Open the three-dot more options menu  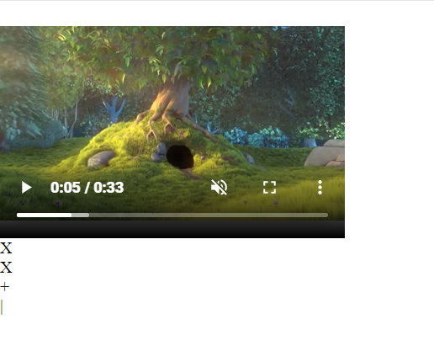point(320,188)
